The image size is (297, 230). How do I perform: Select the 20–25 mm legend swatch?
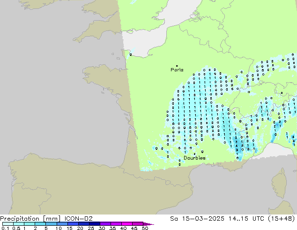coord(84,224)
